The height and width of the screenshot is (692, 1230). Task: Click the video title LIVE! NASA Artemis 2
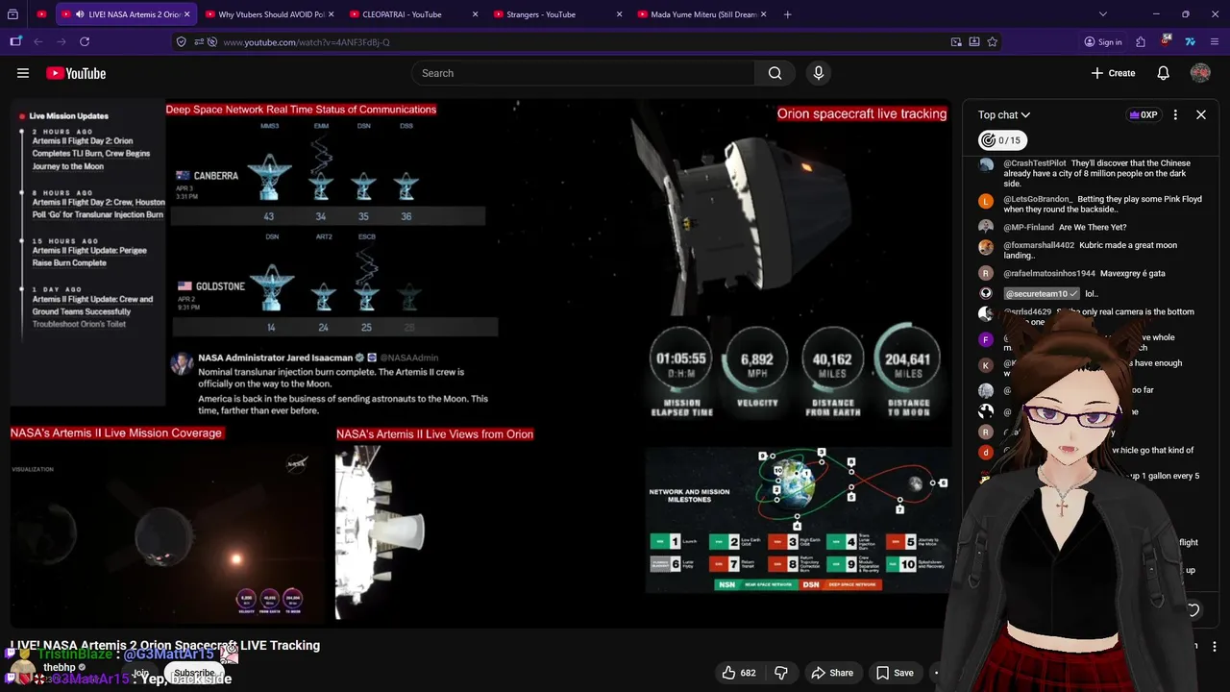pos(165,645)
